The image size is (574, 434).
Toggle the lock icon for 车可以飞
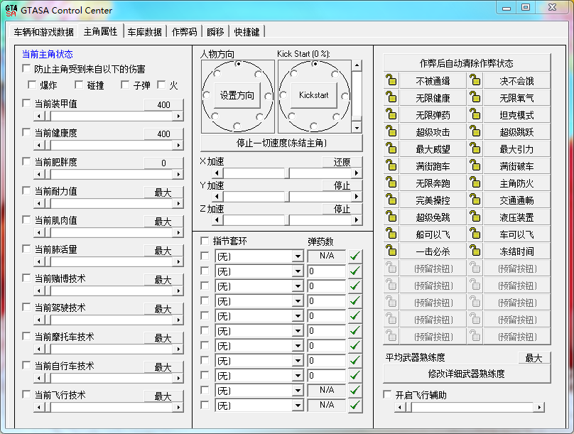475,234
